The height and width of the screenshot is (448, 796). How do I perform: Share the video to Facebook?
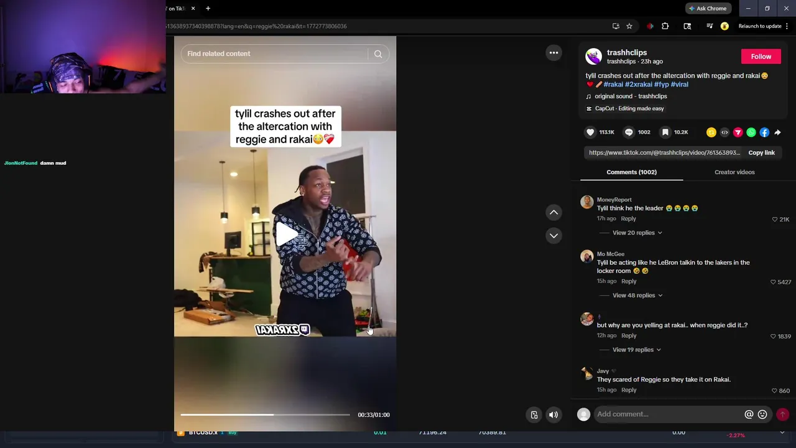(764, 132)
